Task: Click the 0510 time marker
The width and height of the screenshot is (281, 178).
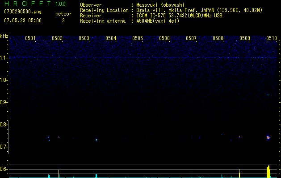Action: (x=272, y=38)
